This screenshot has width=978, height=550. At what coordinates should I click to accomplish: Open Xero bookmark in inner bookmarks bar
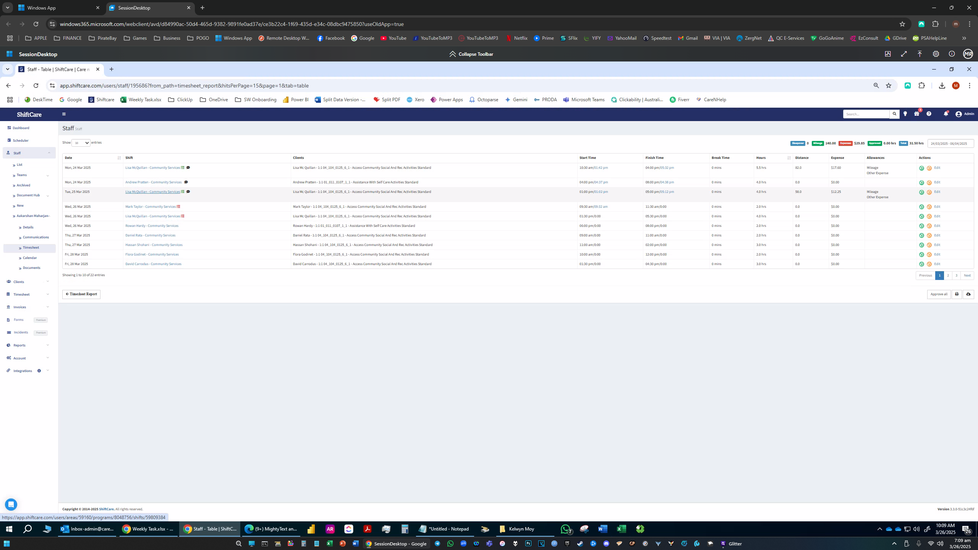415,100
